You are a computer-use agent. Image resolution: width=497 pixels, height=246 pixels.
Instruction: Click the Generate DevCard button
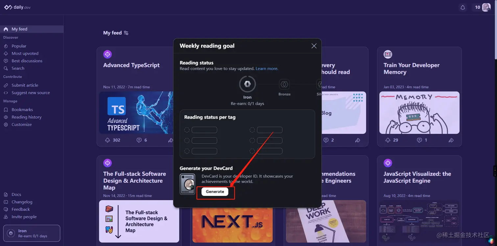[215, 192]
